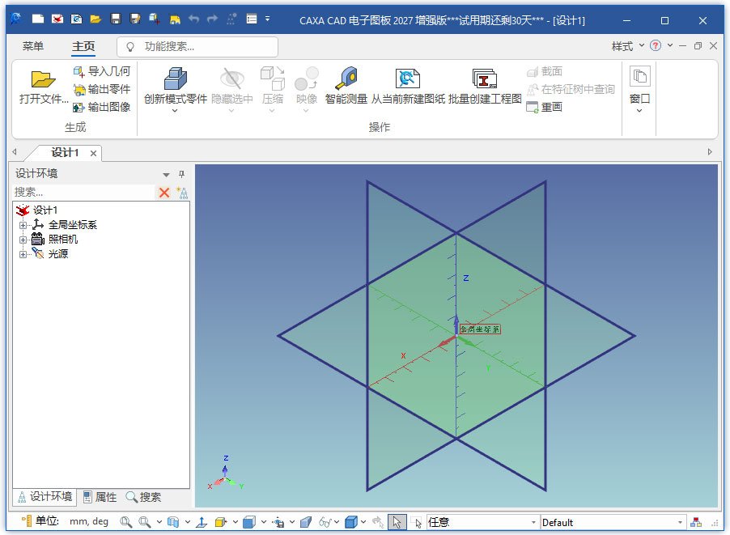
Task: Click the save icon in quick access toolbar
Action: pyautogui.click(x=116, y=19)
